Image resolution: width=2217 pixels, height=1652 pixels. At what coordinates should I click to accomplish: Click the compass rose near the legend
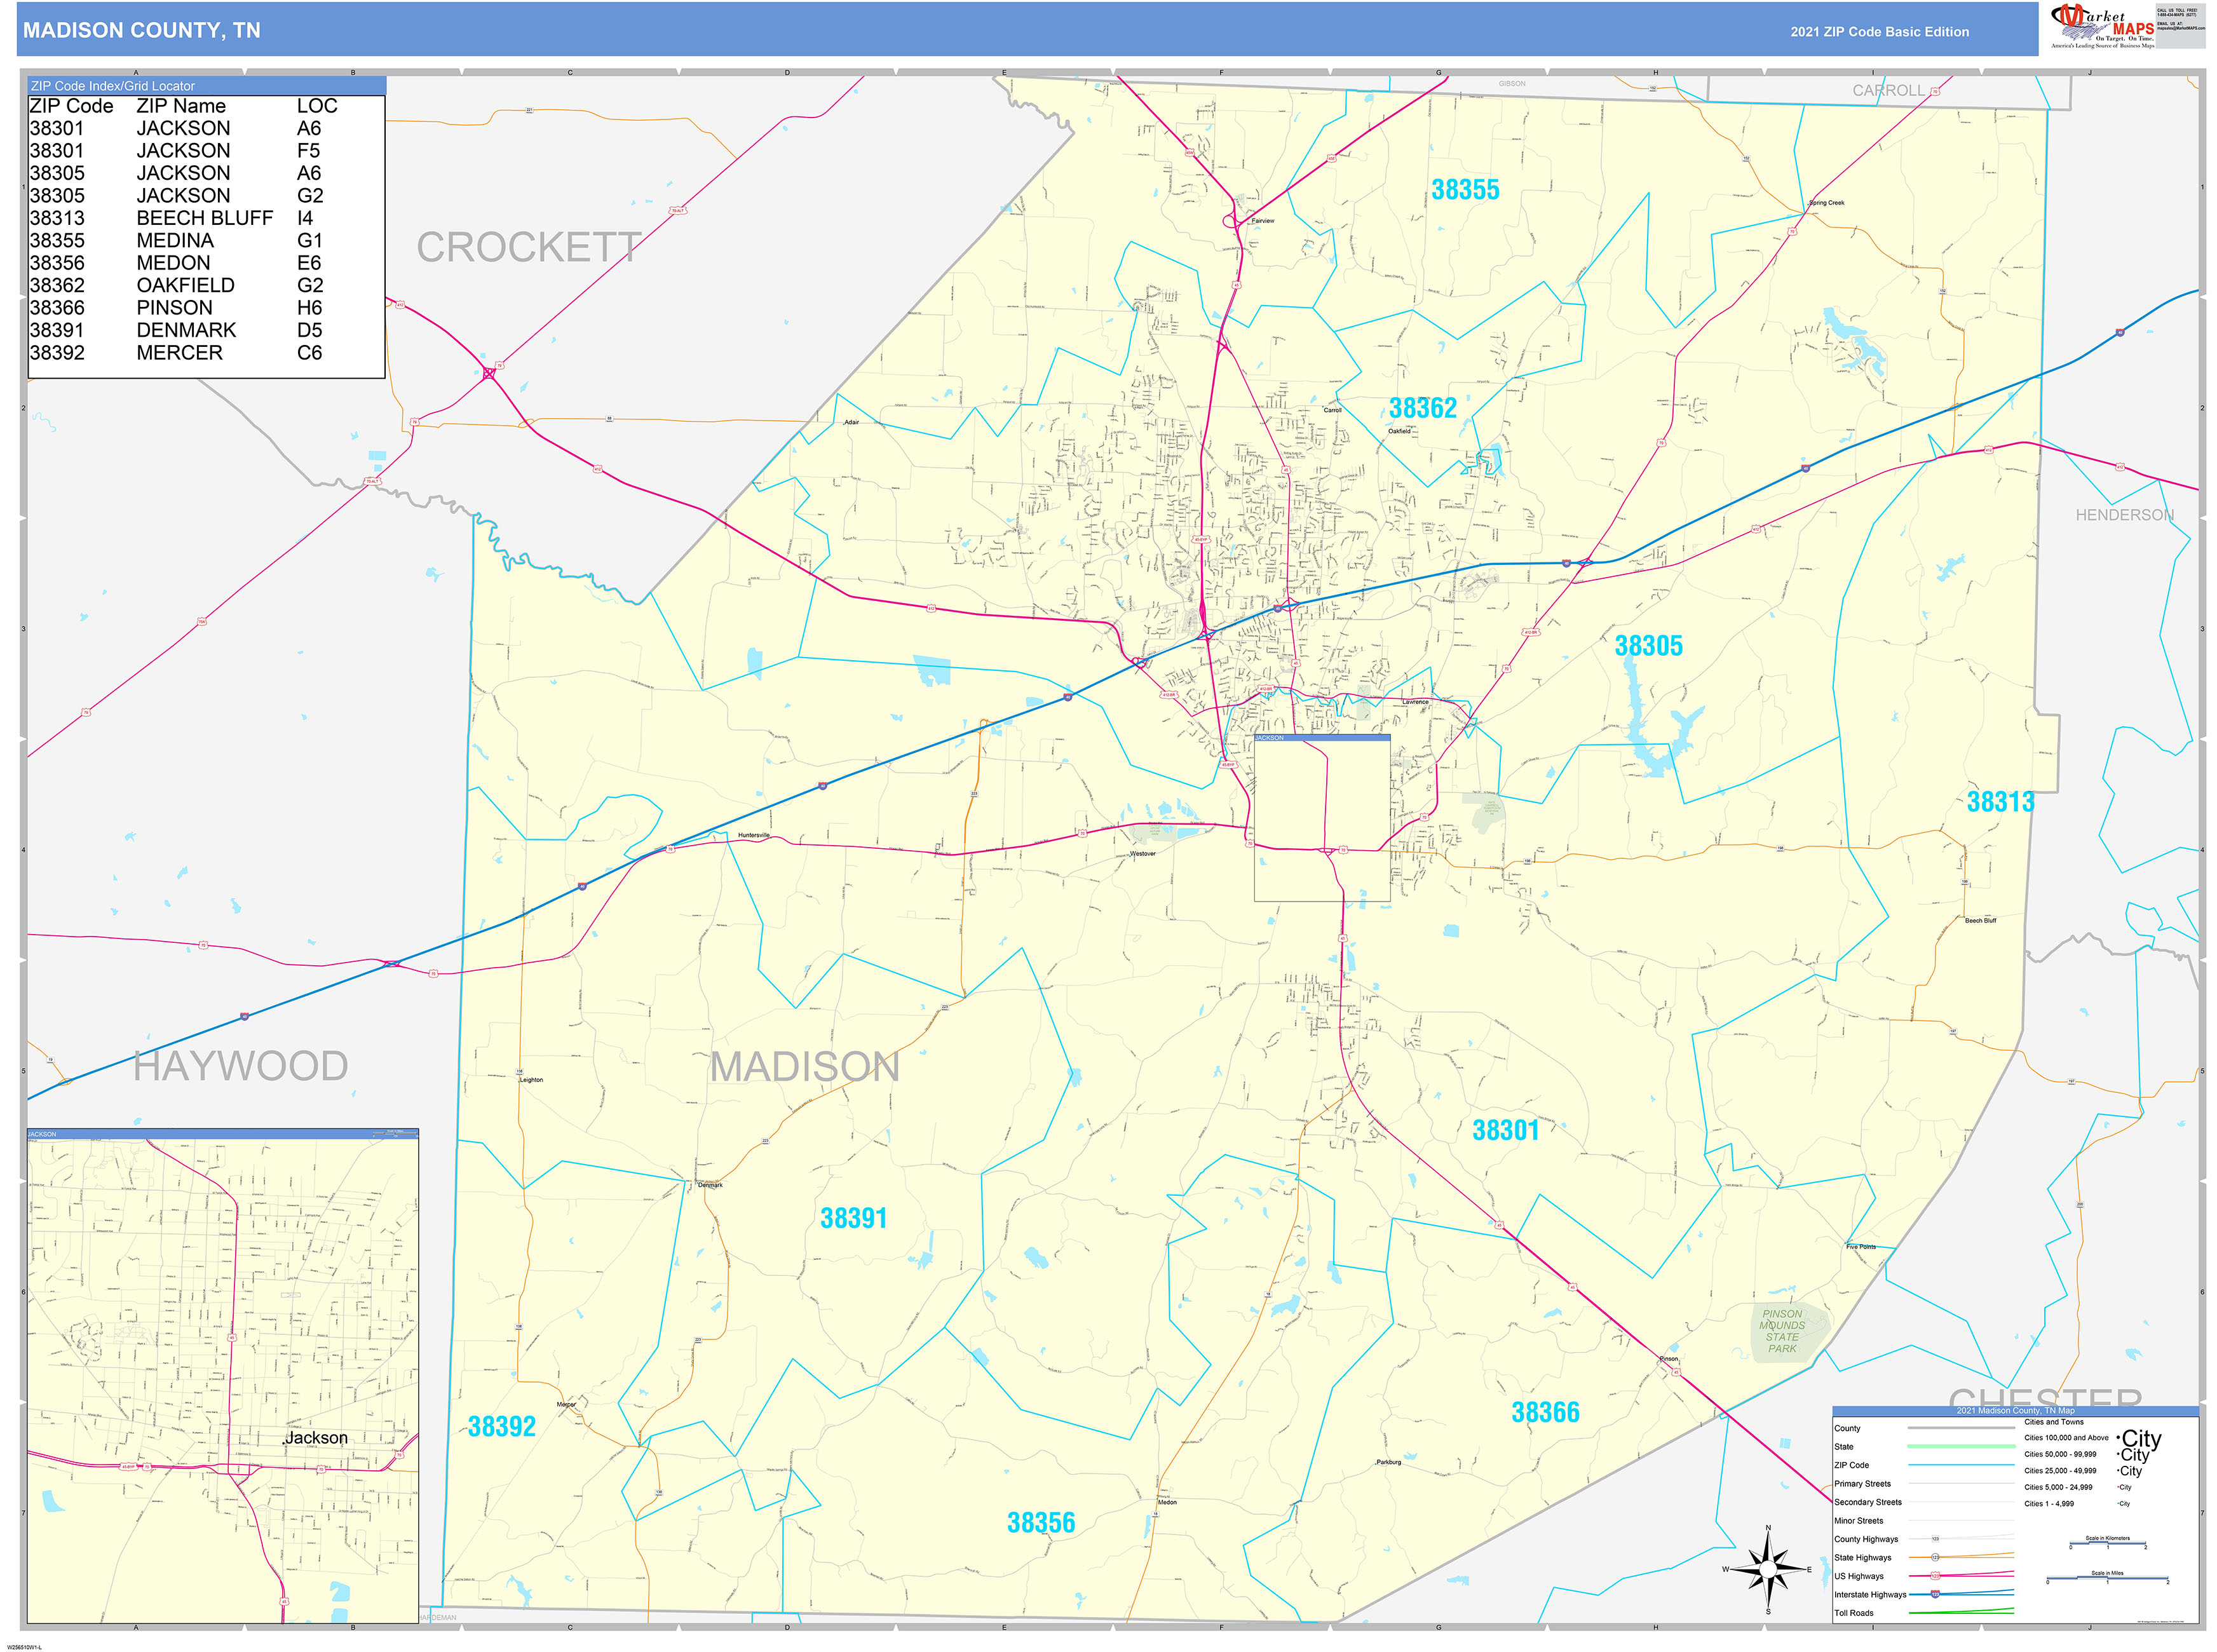point(1767,1569)
